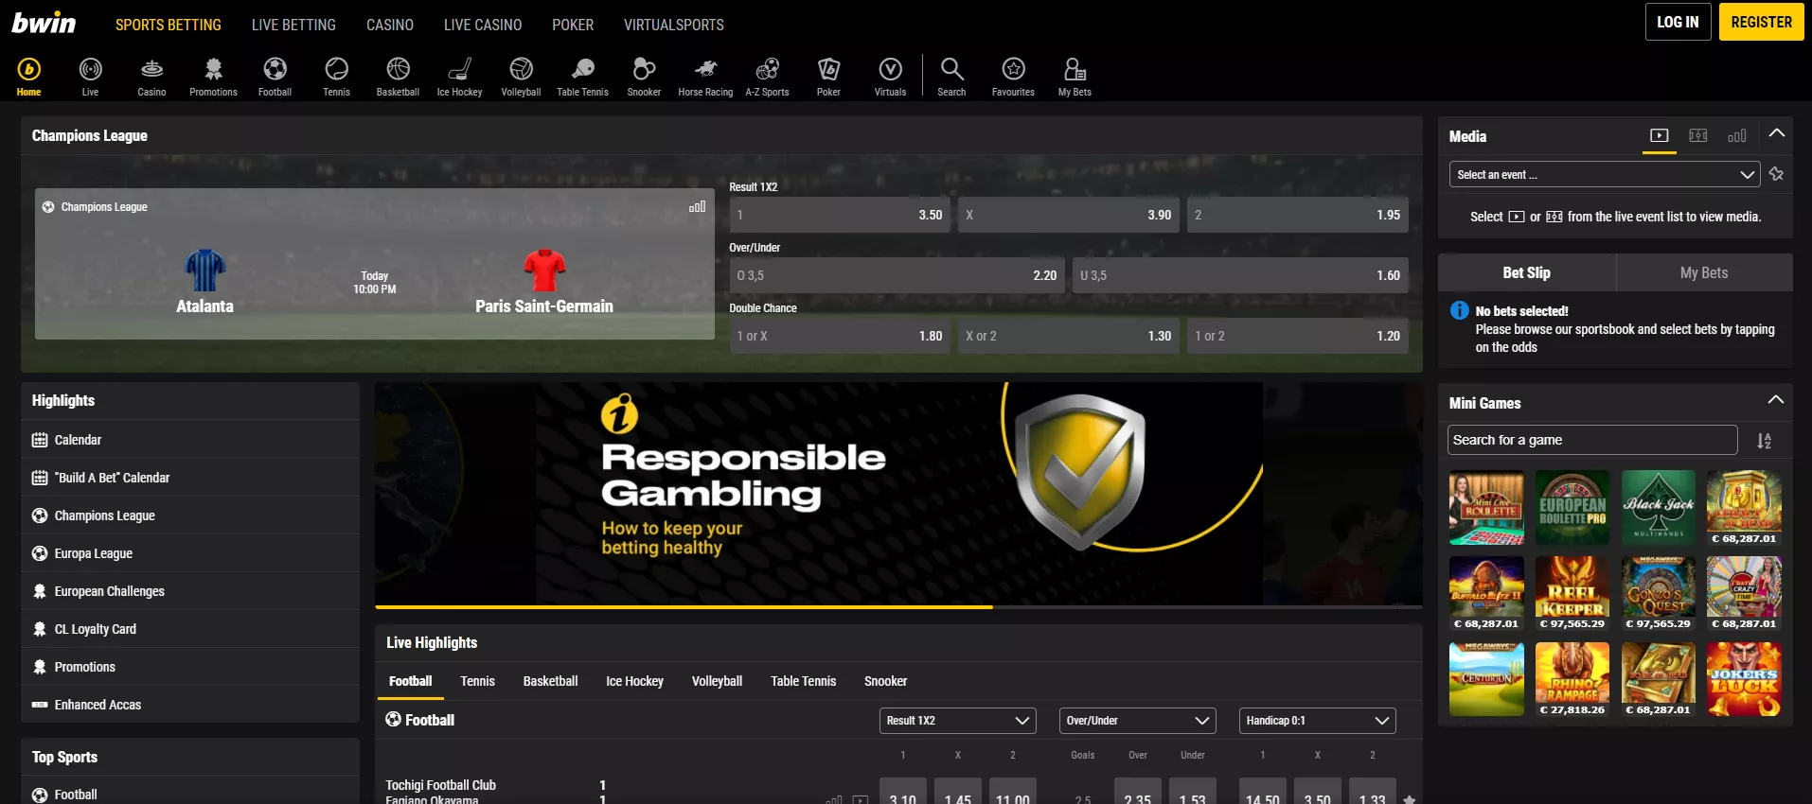Open the CASINO menu

390,25
